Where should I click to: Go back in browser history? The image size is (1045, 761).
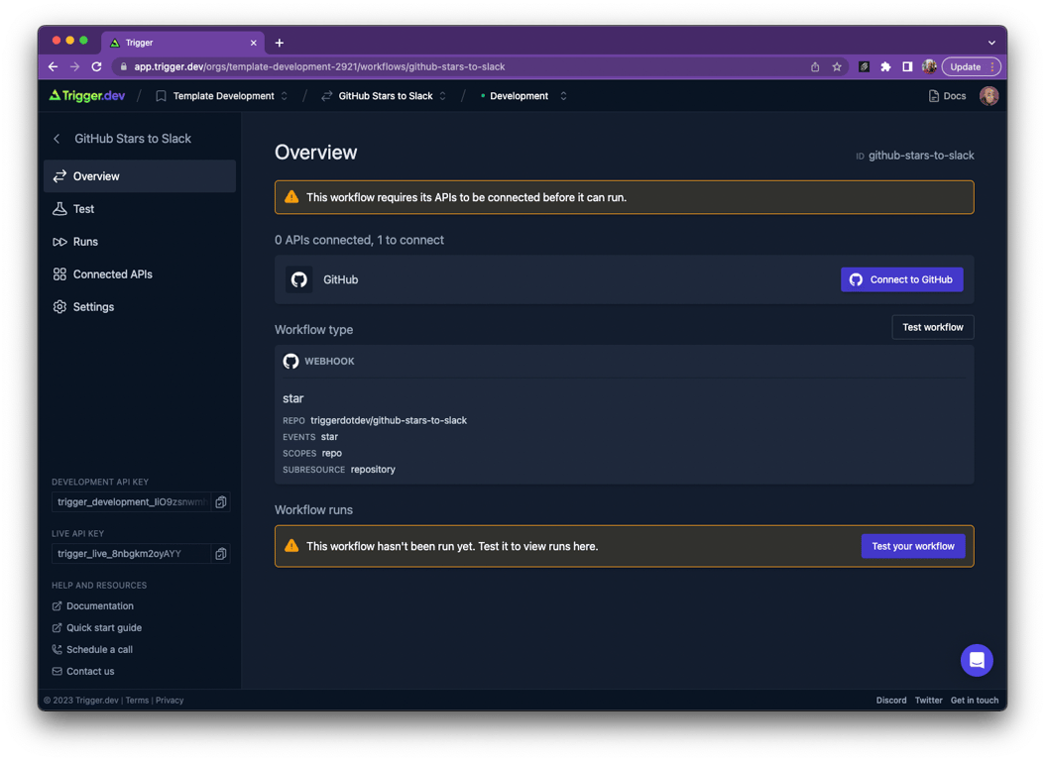click(x=53, y=66)
